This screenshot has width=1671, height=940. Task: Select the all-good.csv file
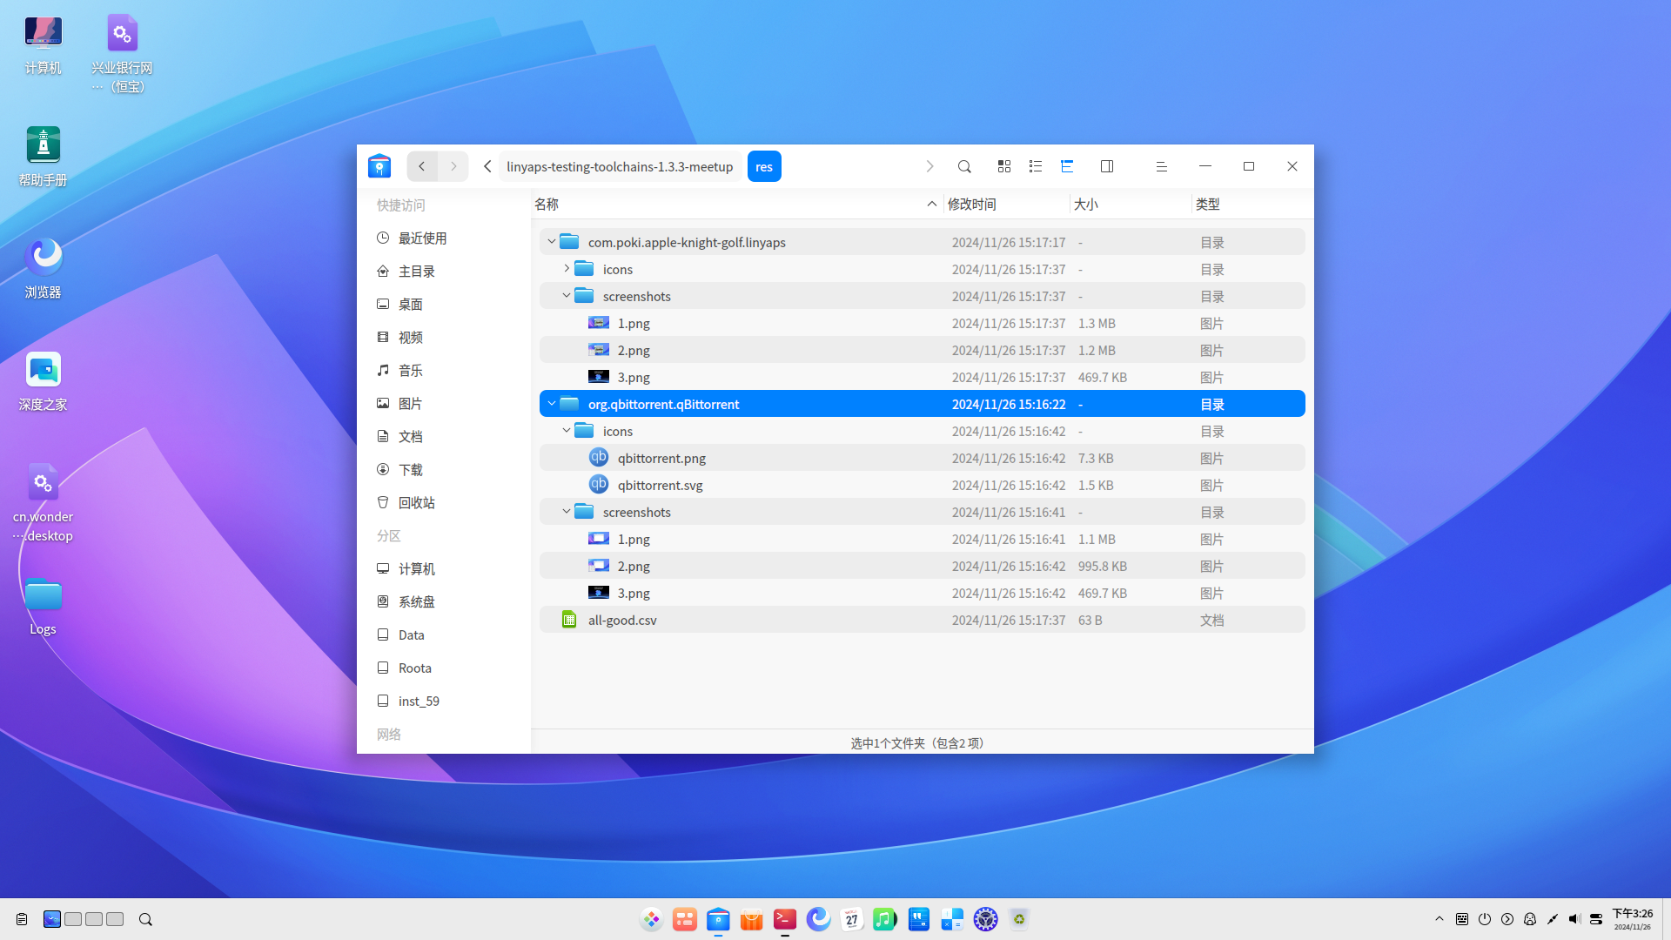point(622,620)
